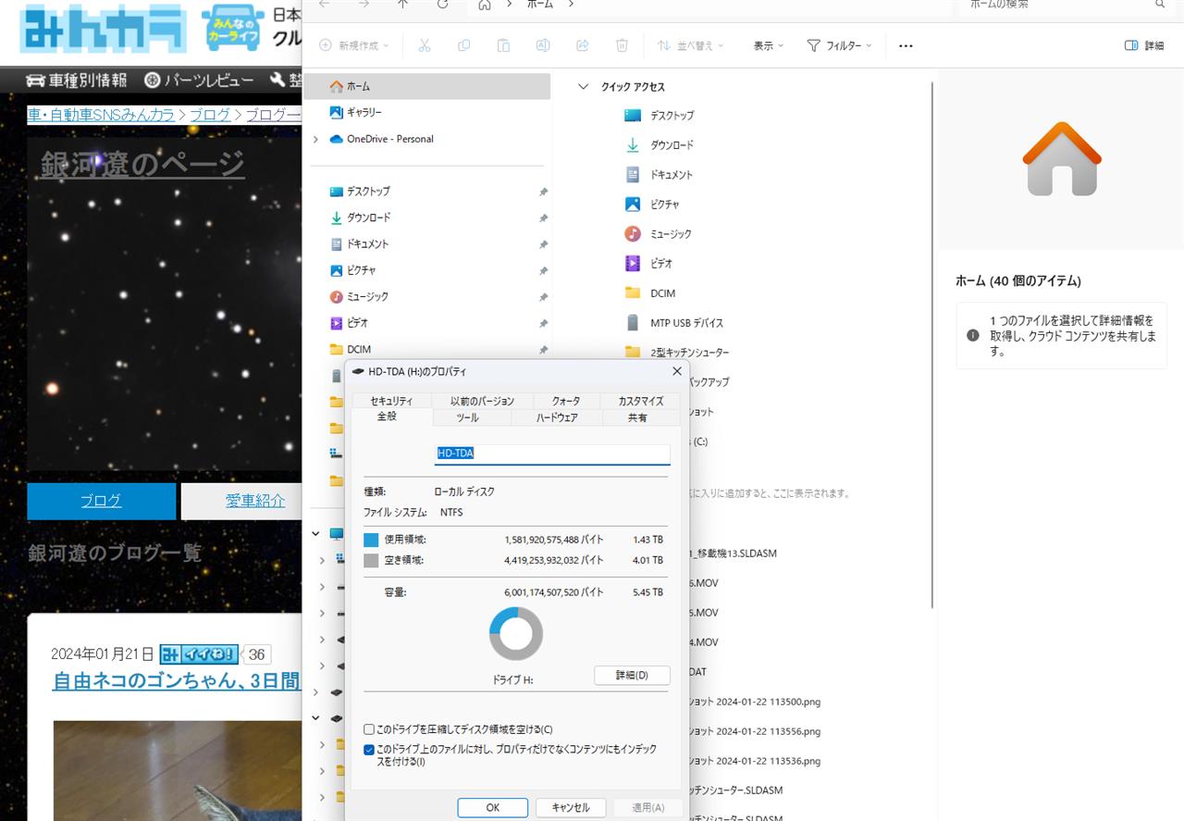Expand the OneDrive - Personal tree node
This screenshot has height=821, width=1184.
point(316,139)
